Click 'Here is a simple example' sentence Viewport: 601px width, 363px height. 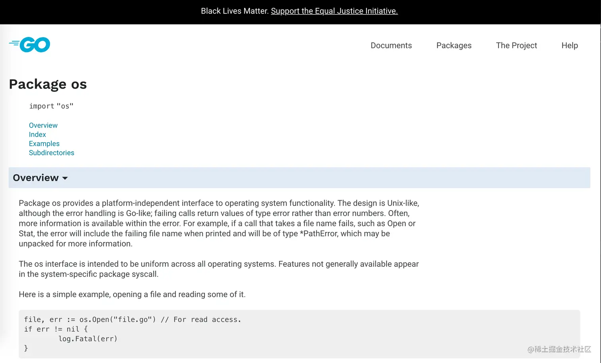pos(132,294)
